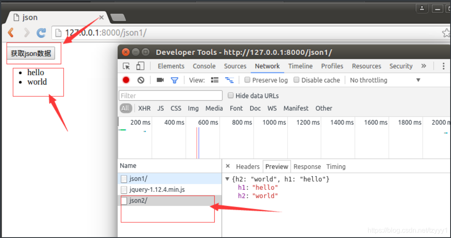
Task: Toggle the overview waterfall view icon
Action: (229, 80)
